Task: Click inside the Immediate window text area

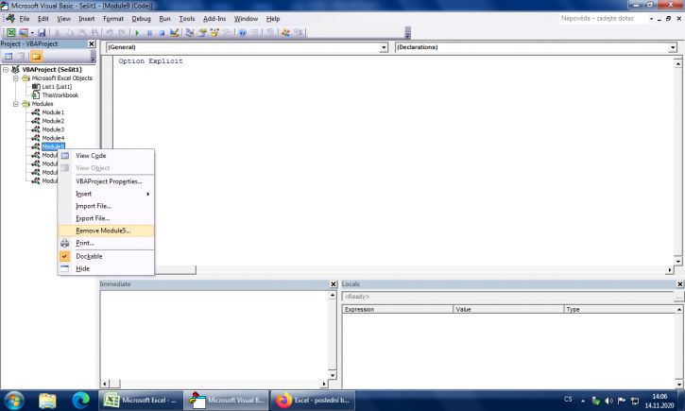Action: tap(214, 334)
